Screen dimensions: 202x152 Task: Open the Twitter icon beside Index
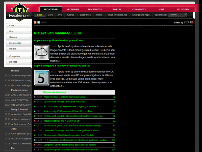click(39, 22)
